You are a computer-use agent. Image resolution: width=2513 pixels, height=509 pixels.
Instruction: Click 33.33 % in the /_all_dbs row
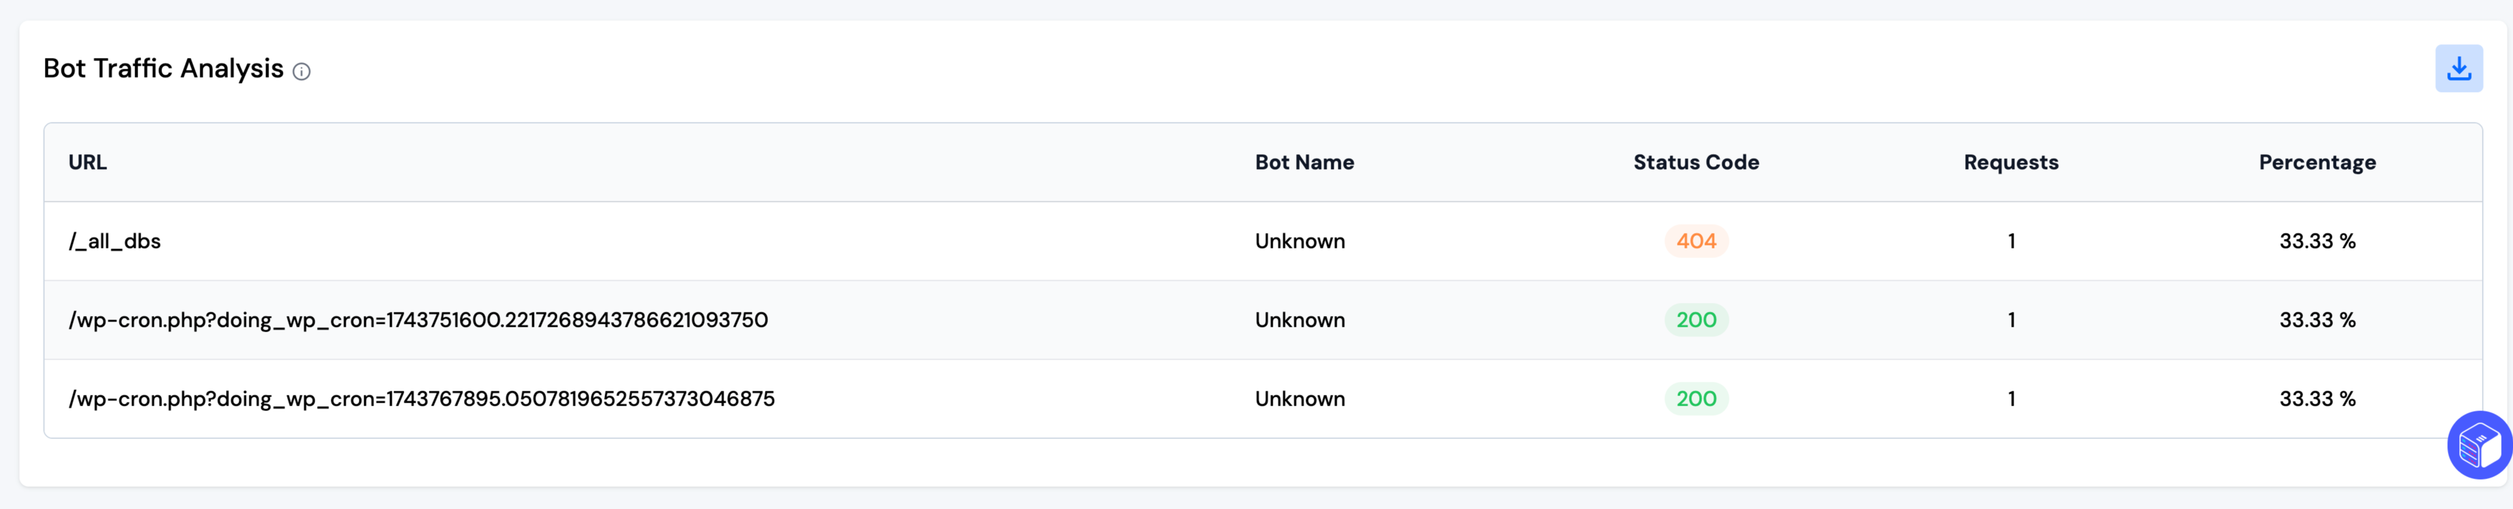(2317, 241)
